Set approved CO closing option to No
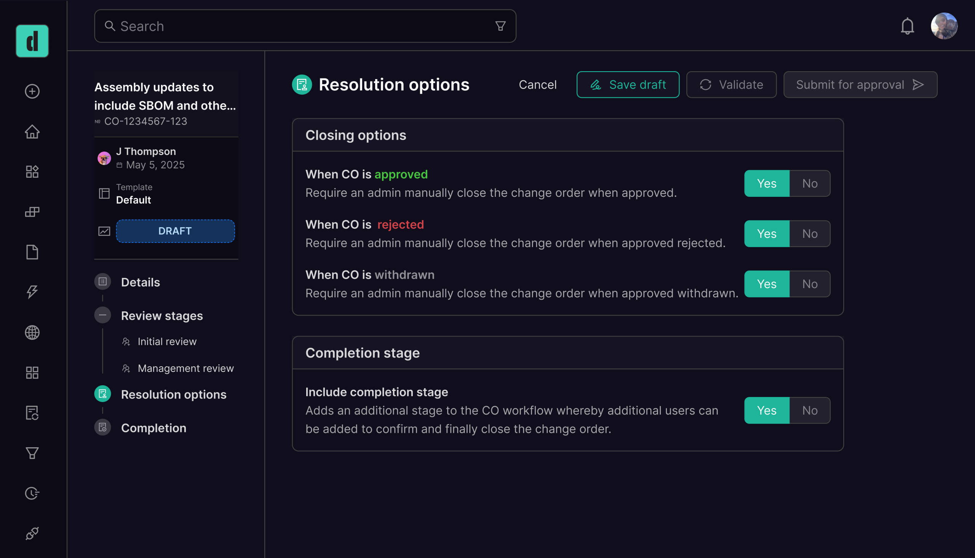975x558 pixels. pos(809,183)
